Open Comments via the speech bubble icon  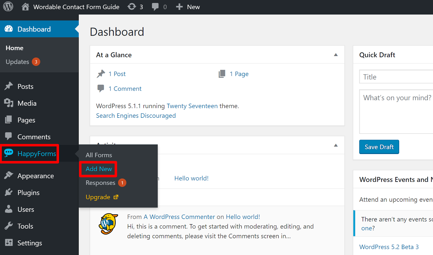pos(9,136)
